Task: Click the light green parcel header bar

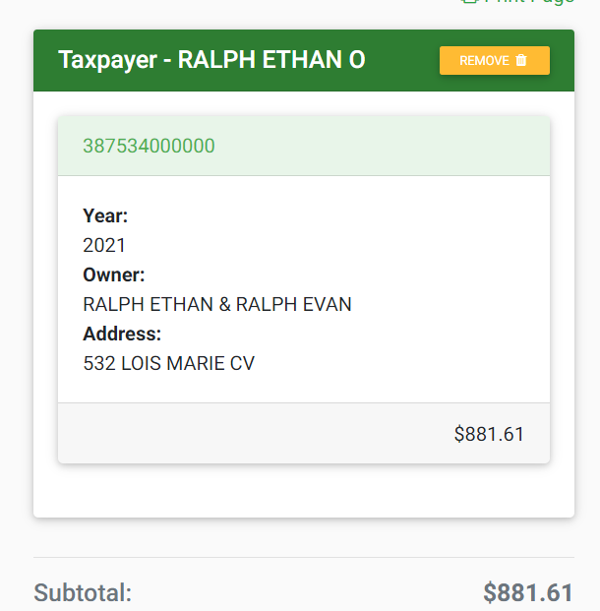Action: coord(304,146)
